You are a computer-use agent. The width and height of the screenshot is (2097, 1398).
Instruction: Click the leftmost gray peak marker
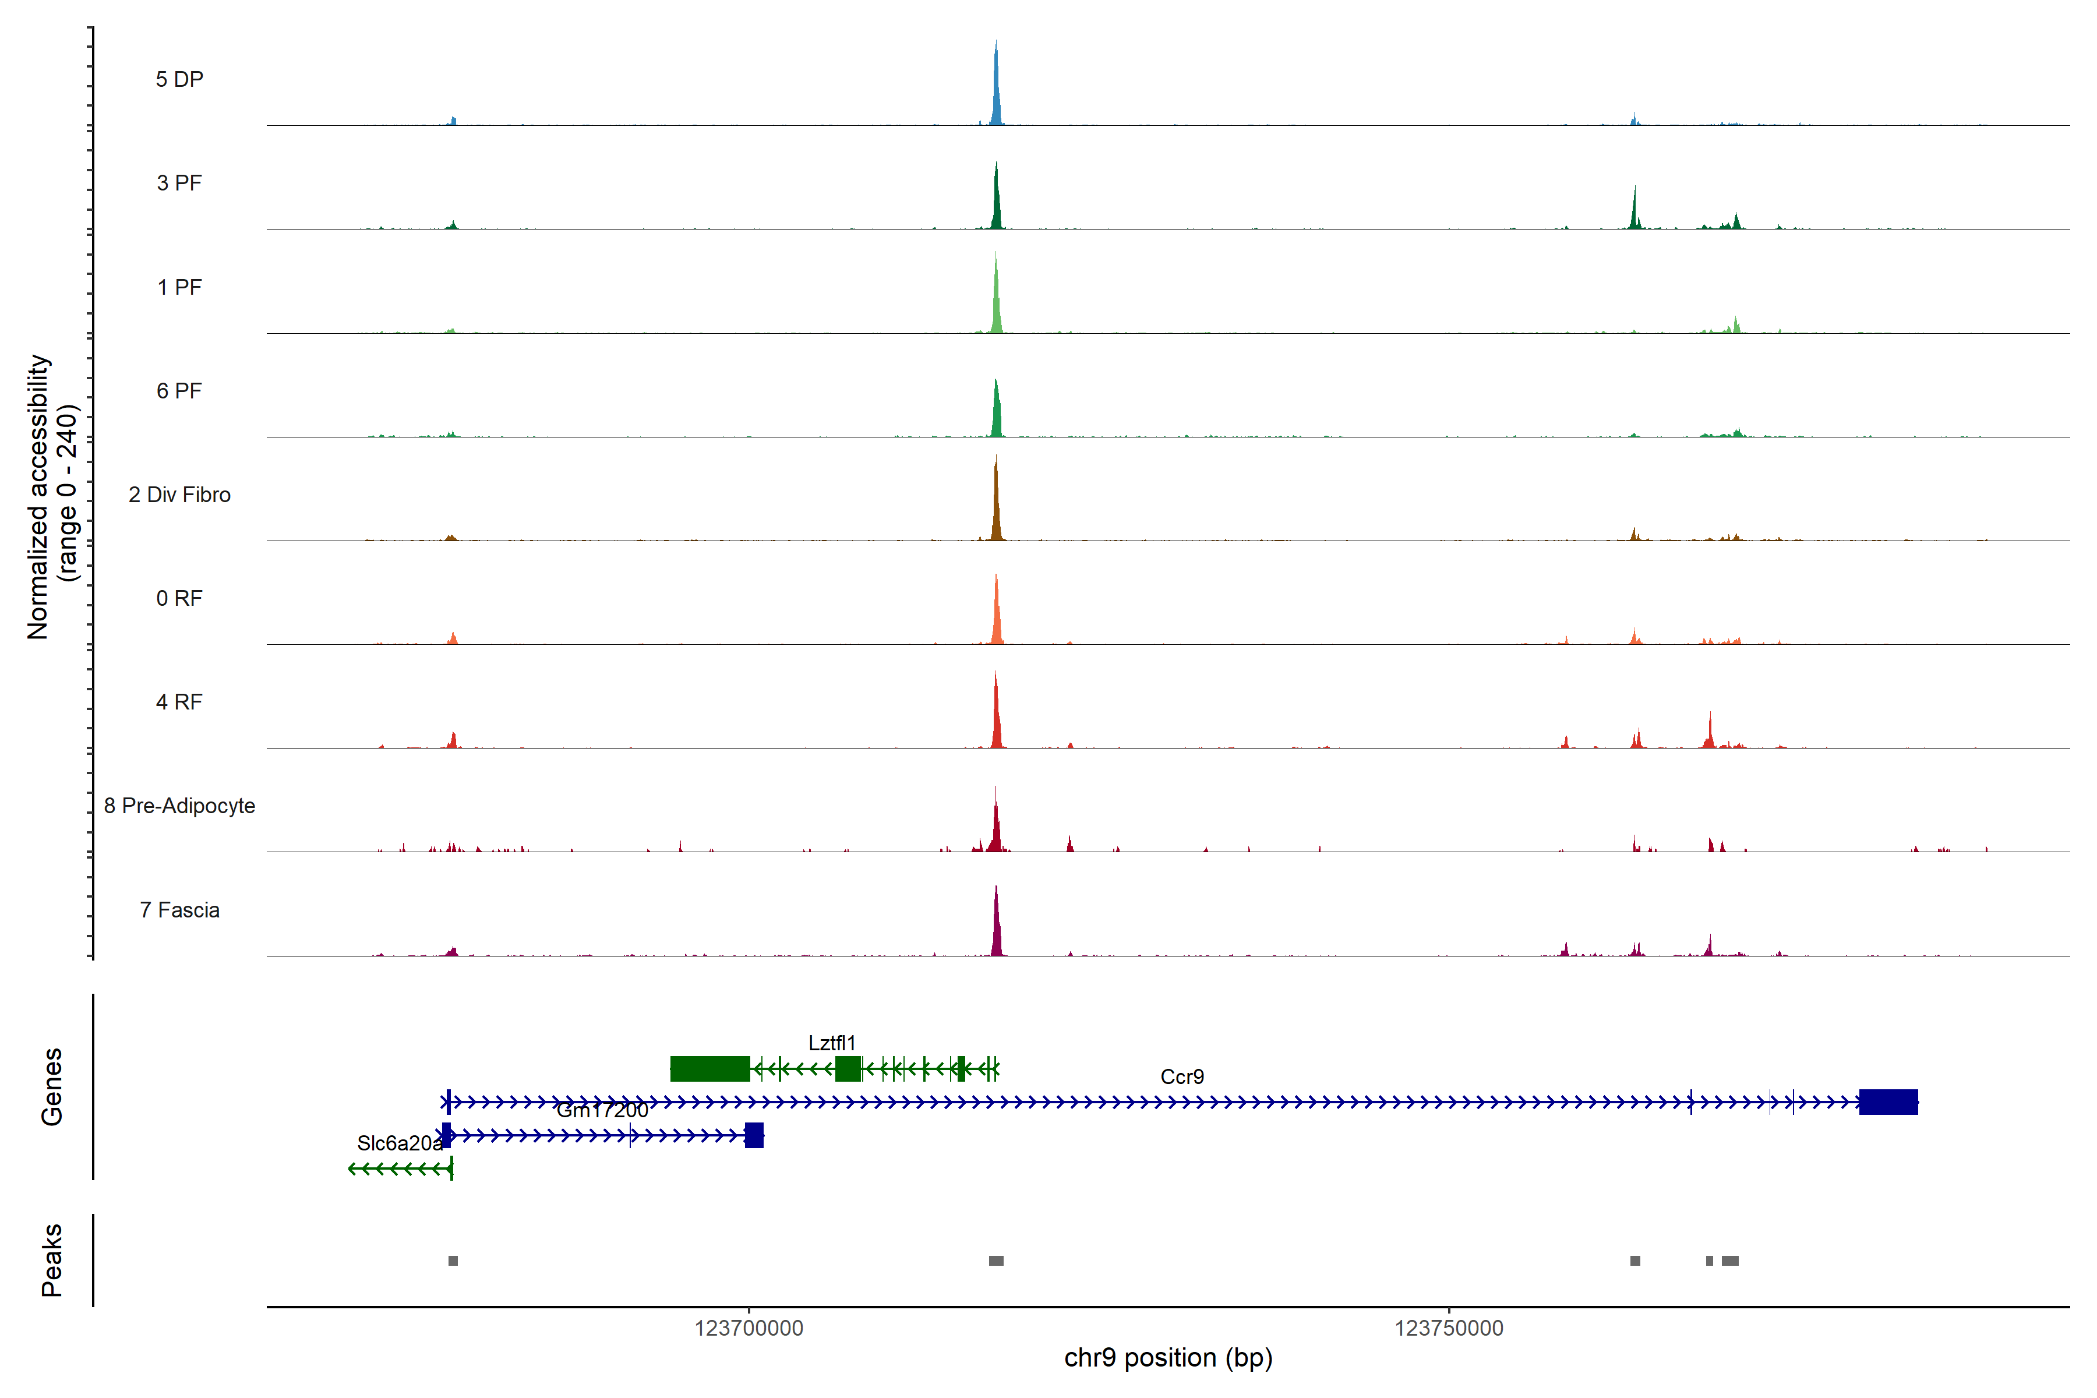tap(453, 1261)
